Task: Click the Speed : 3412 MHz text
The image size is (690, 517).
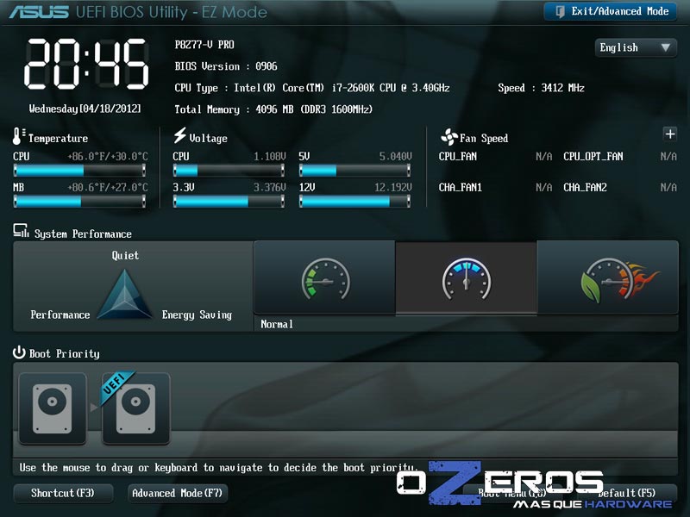Action: click(x=542, y=88)
